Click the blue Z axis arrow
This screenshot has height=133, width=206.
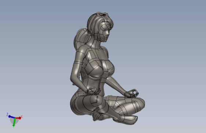pos(12,117)
